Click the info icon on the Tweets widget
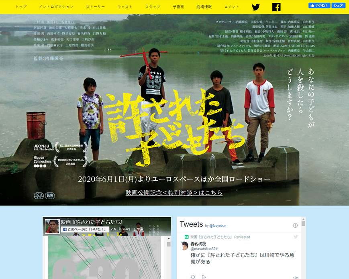Image resolution: width=349 pixels, height=279 pixels. [x=295, y=225]
